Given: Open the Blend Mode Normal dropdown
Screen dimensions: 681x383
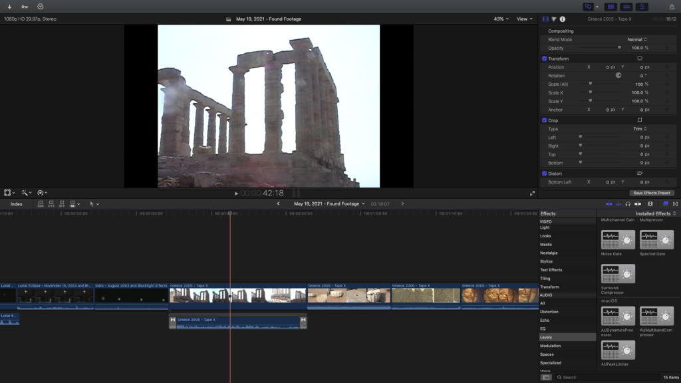Looking at the screenshot, I should (x=637, y=39).
